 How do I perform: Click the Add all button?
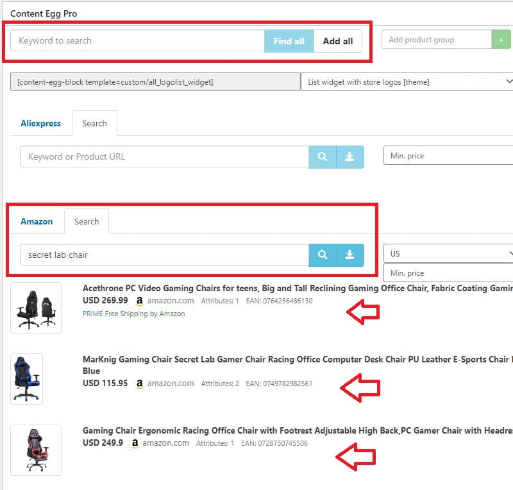338,41
